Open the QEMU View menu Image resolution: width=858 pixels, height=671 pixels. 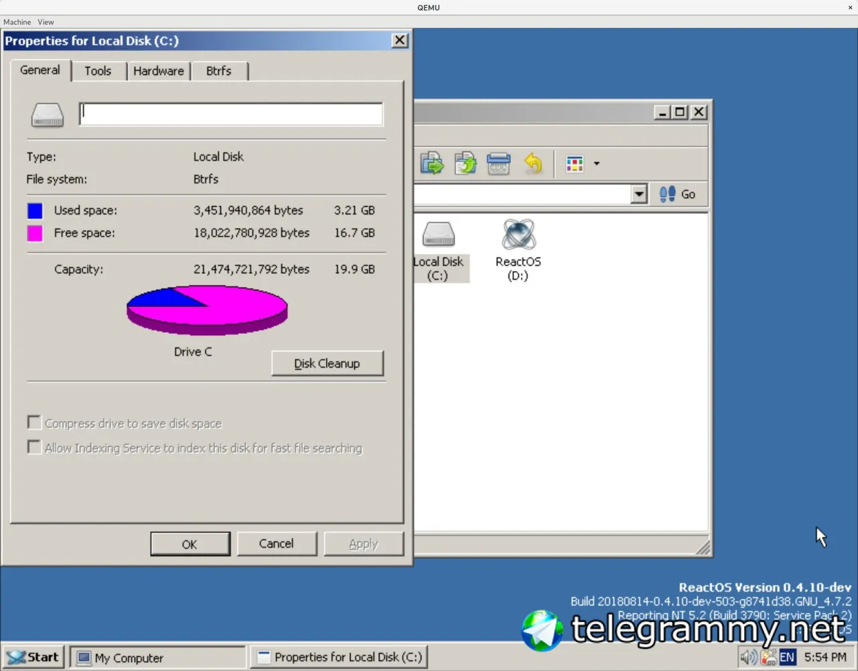tap(46, 22)
